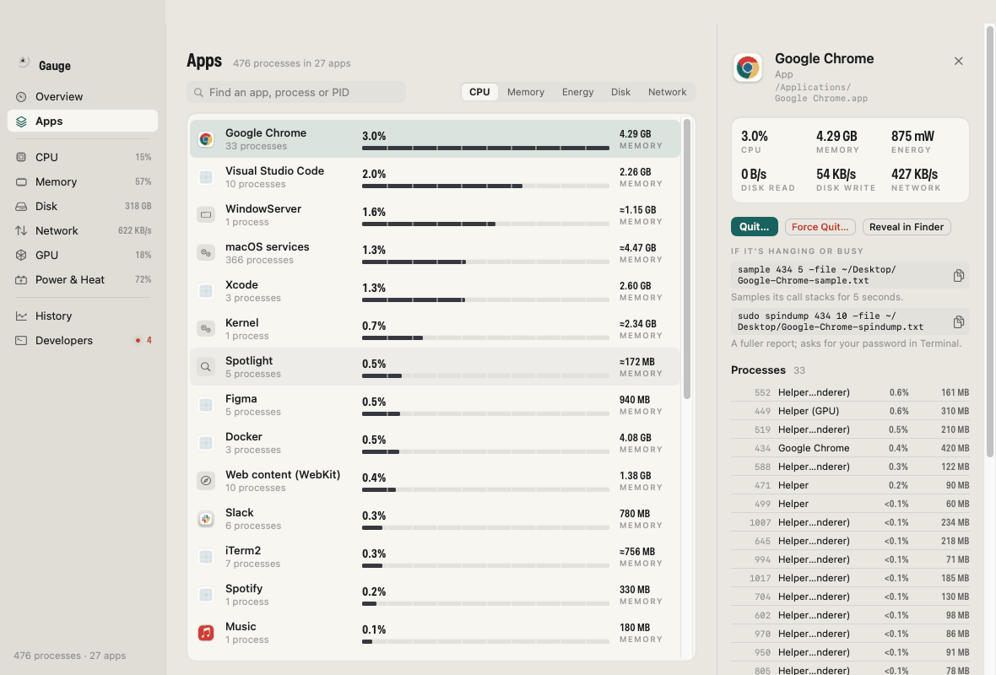Open the Developers sidebar item
996x675 pixels.
tap(83, 340)
